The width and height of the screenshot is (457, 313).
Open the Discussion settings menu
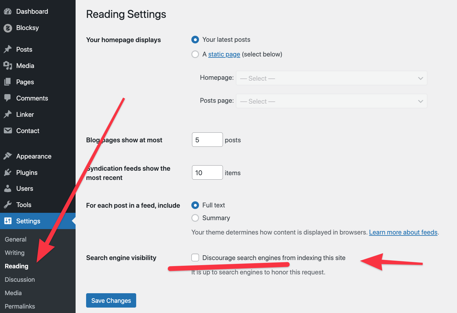pyautogui.click(x=19, y=279)
